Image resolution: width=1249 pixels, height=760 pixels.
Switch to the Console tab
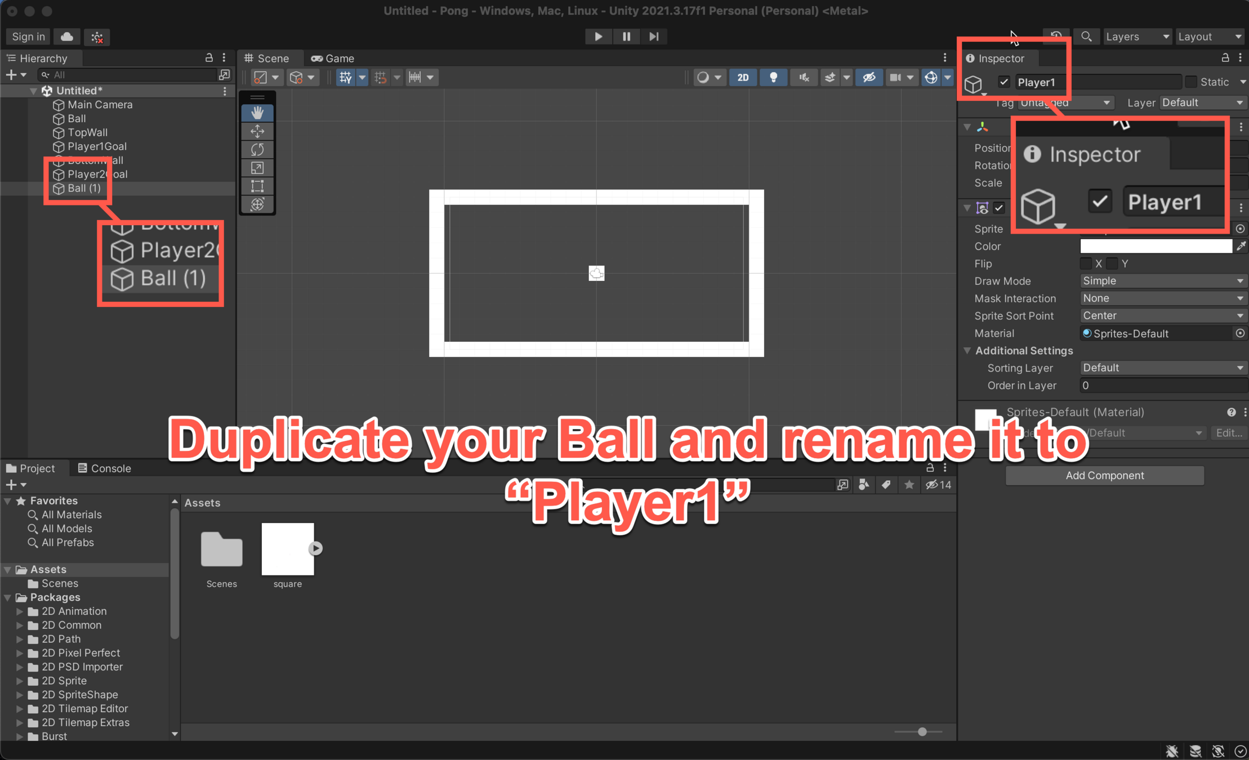(104, 468)
